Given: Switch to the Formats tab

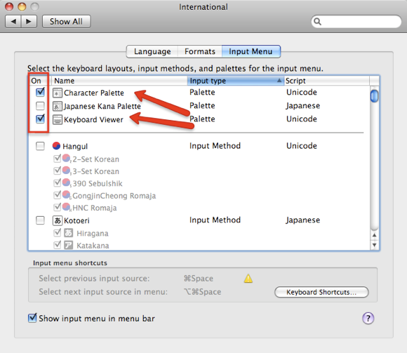Looking at the screenshot, I should pos(200,51).
